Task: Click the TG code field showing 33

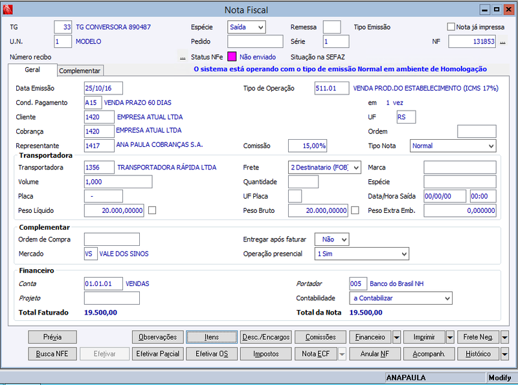Action: (x=63, y=27)
